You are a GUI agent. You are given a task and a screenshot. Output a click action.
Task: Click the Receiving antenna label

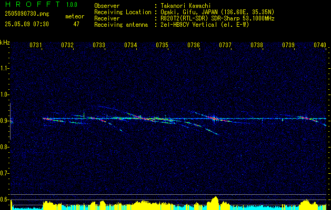tap(121, 25)
